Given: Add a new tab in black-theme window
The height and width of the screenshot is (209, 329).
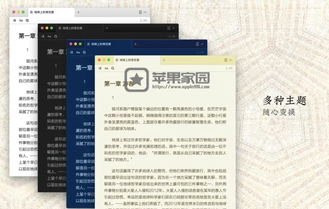Looking at the screenshot, I should point(107,28).
